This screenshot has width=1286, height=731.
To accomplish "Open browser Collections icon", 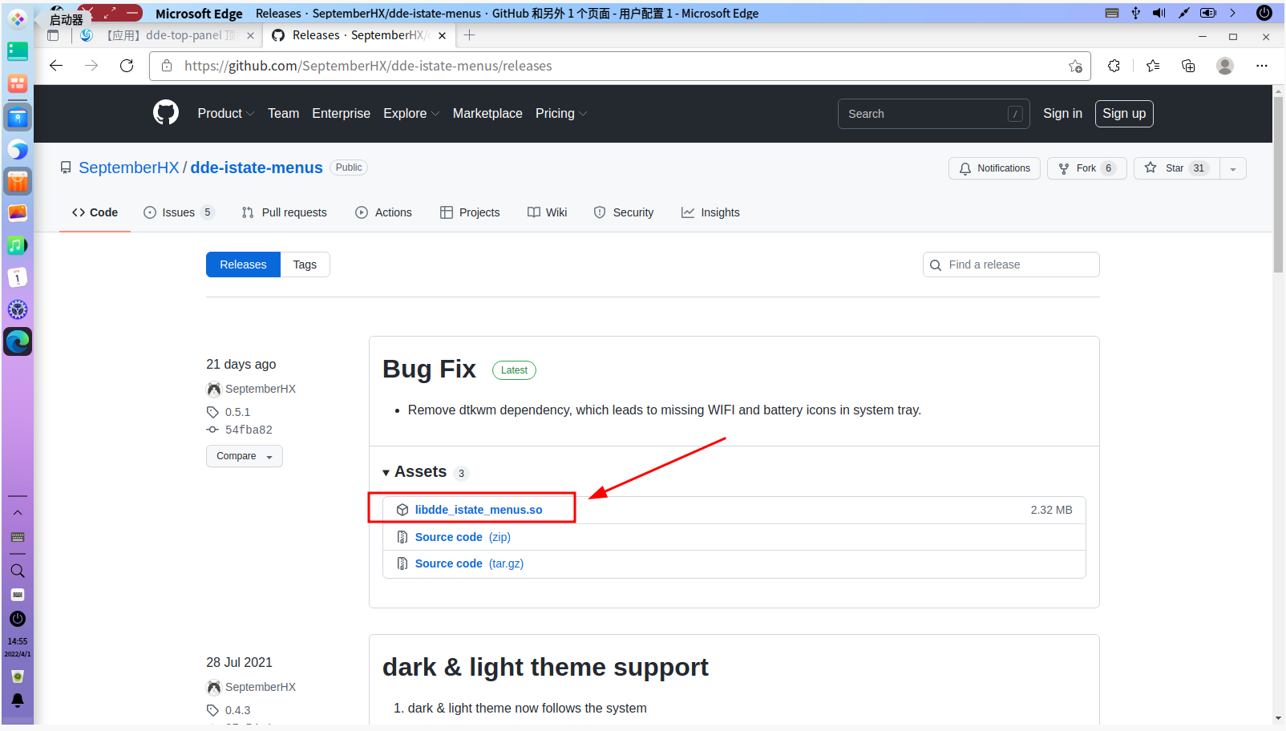I will (1188, 66).
